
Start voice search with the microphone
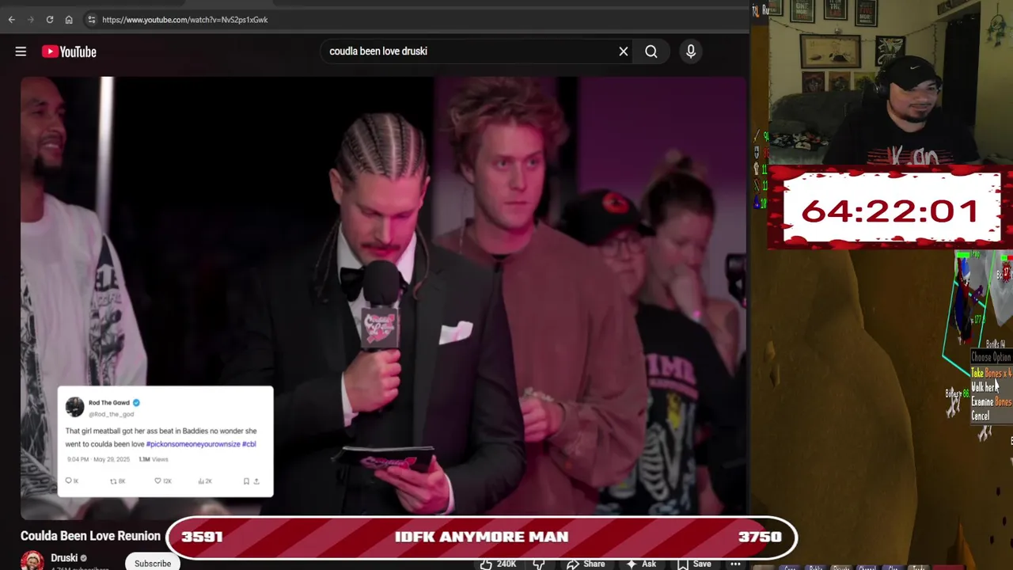[691, 51]
